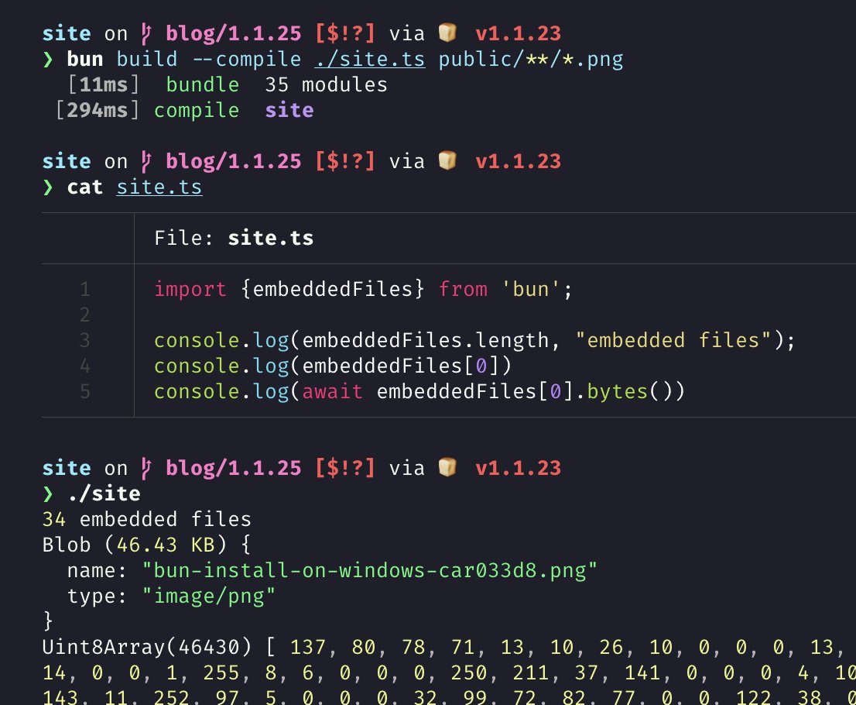Click 'embeddedFiles.length' on line 3
The image size is (856, 705).
(425, 340)
